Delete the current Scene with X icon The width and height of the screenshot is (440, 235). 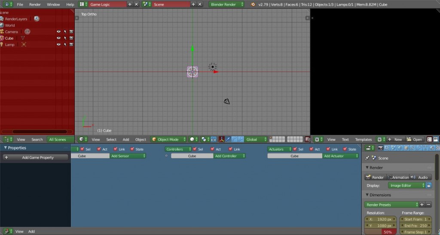[200, 4]
